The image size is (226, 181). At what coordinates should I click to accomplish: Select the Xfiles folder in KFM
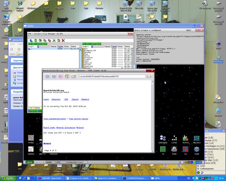coord(87,65)
